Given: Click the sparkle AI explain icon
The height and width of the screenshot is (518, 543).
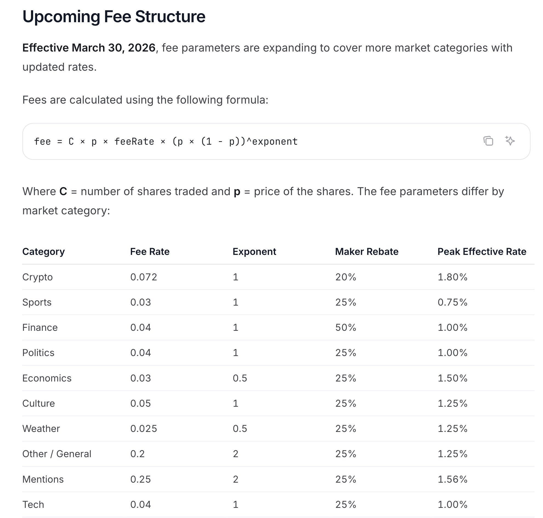Looking at the screenshot, I should (x=510, y=141).
